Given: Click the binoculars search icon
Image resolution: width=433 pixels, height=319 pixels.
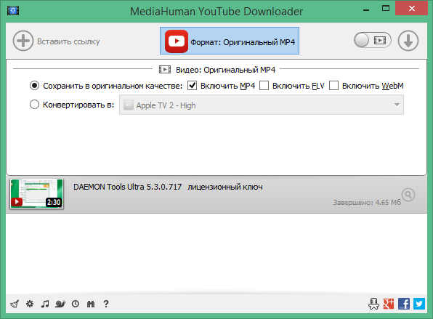Looking at the screenshot, I should pos(91,304).
